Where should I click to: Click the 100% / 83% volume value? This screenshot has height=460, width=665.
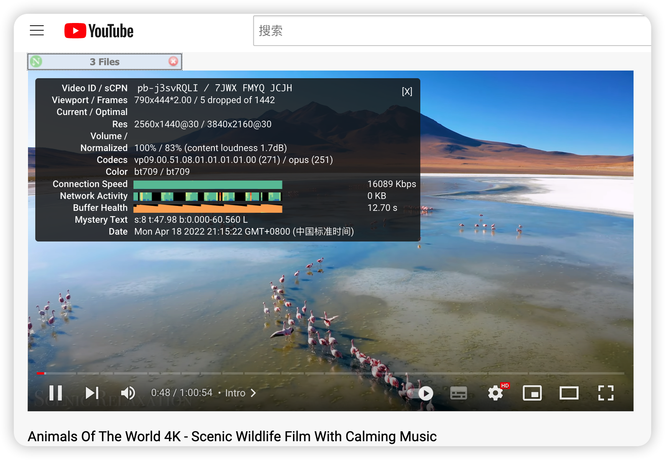[x=211, y=148]
